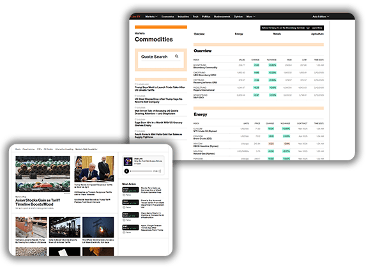Open Bloomberg Commodity index row

tap(259, 66)
